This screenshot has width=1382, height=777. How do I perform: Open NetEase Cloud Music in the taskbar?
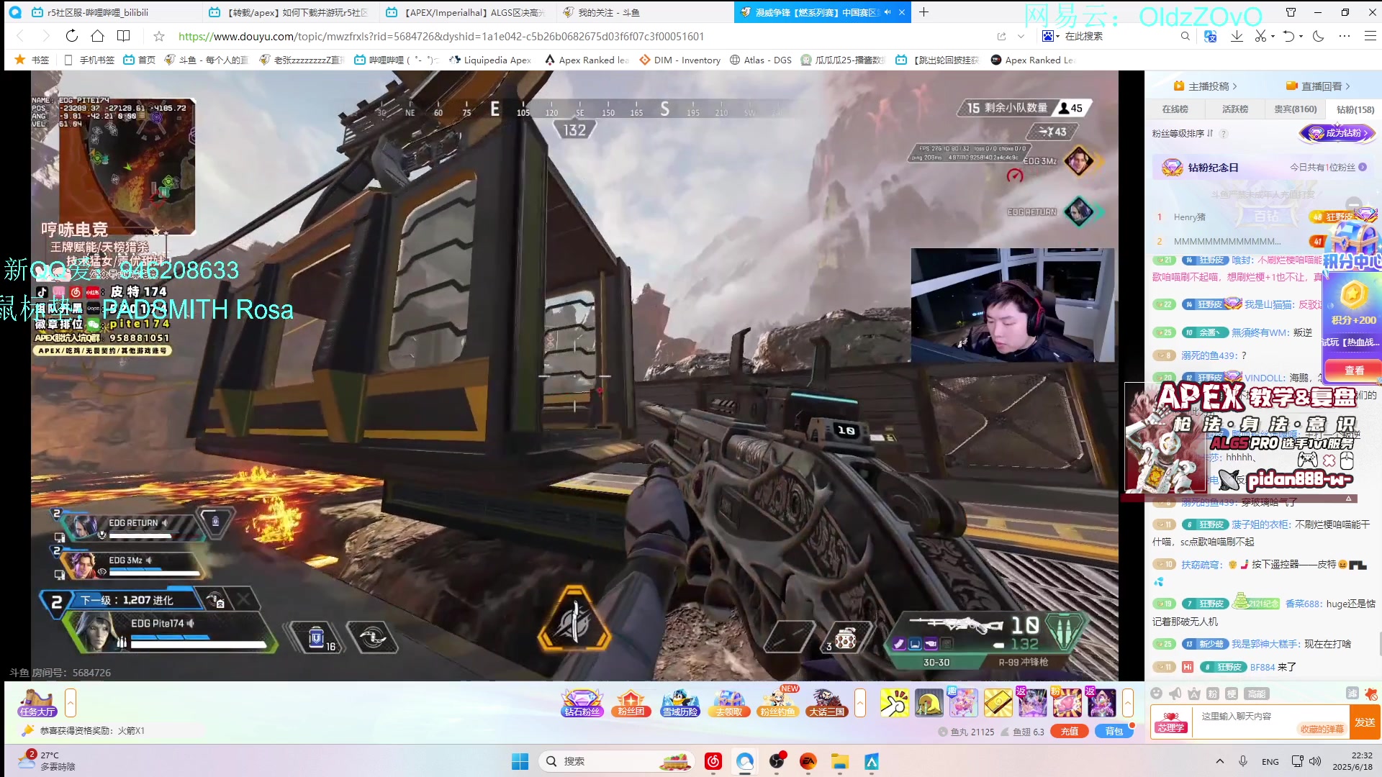[x=713, y=761]
